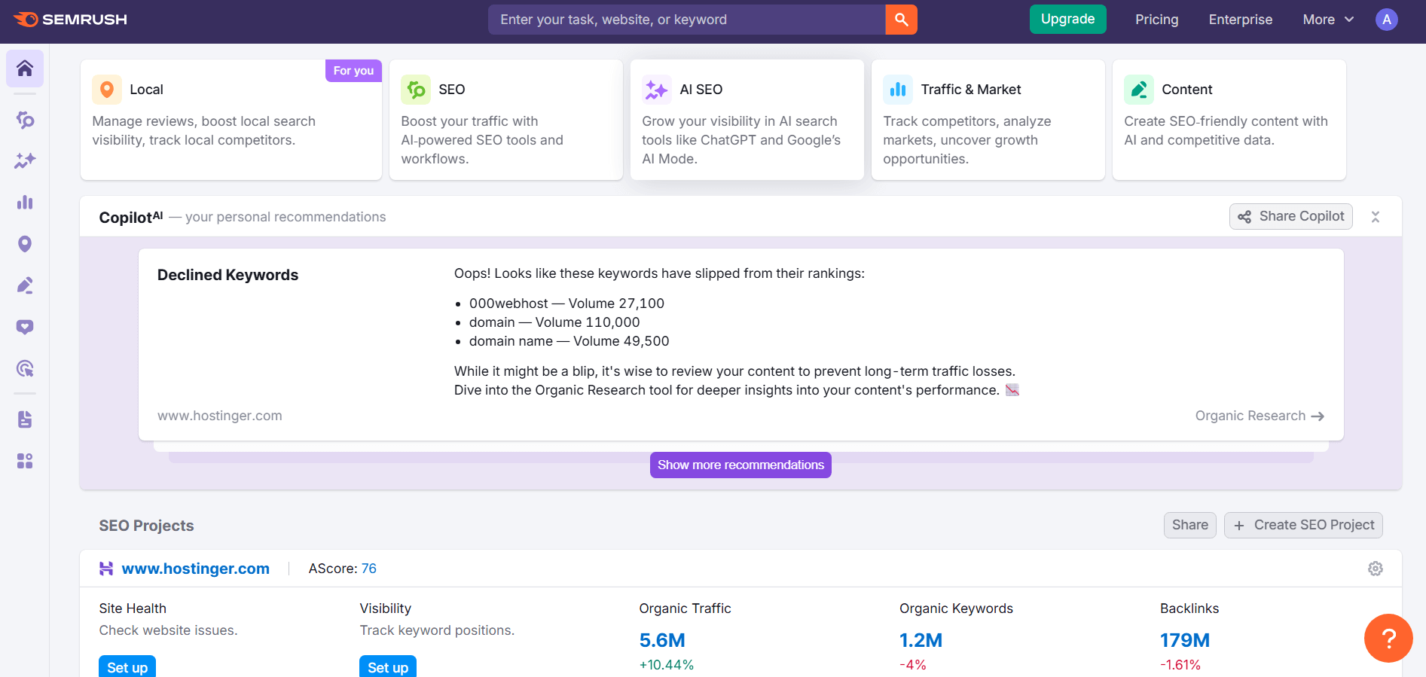Screen dimensions: 1426x677
Task: Click the Share button in SEO Projects
Action: (x=1190, y=525)
